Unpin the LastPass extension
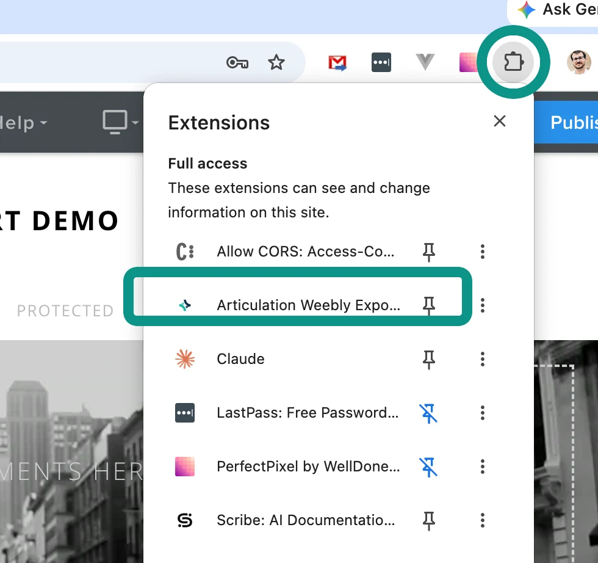The height and width of the screenshot is (563, 598). (x=428, y=413)
